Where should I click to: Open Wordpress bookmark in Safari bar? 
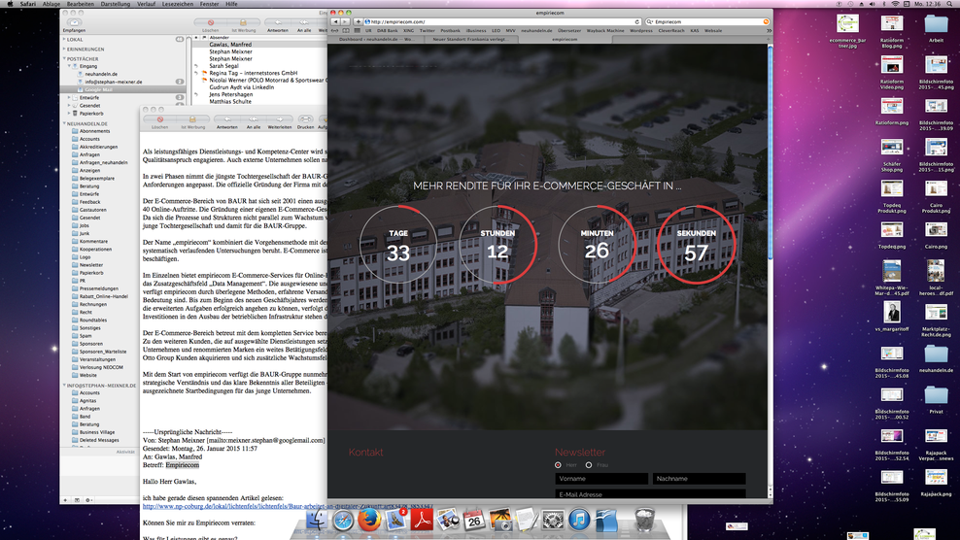click(640, 31)
